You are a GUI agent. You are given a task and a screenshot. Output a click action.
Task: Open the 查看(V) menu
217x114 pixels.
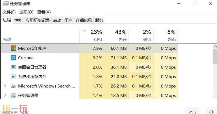click(44, 12)
